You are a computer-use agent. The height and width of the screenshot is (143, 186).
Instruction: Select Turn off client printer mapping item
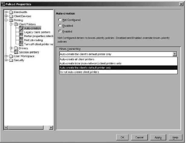pos(39,44)
